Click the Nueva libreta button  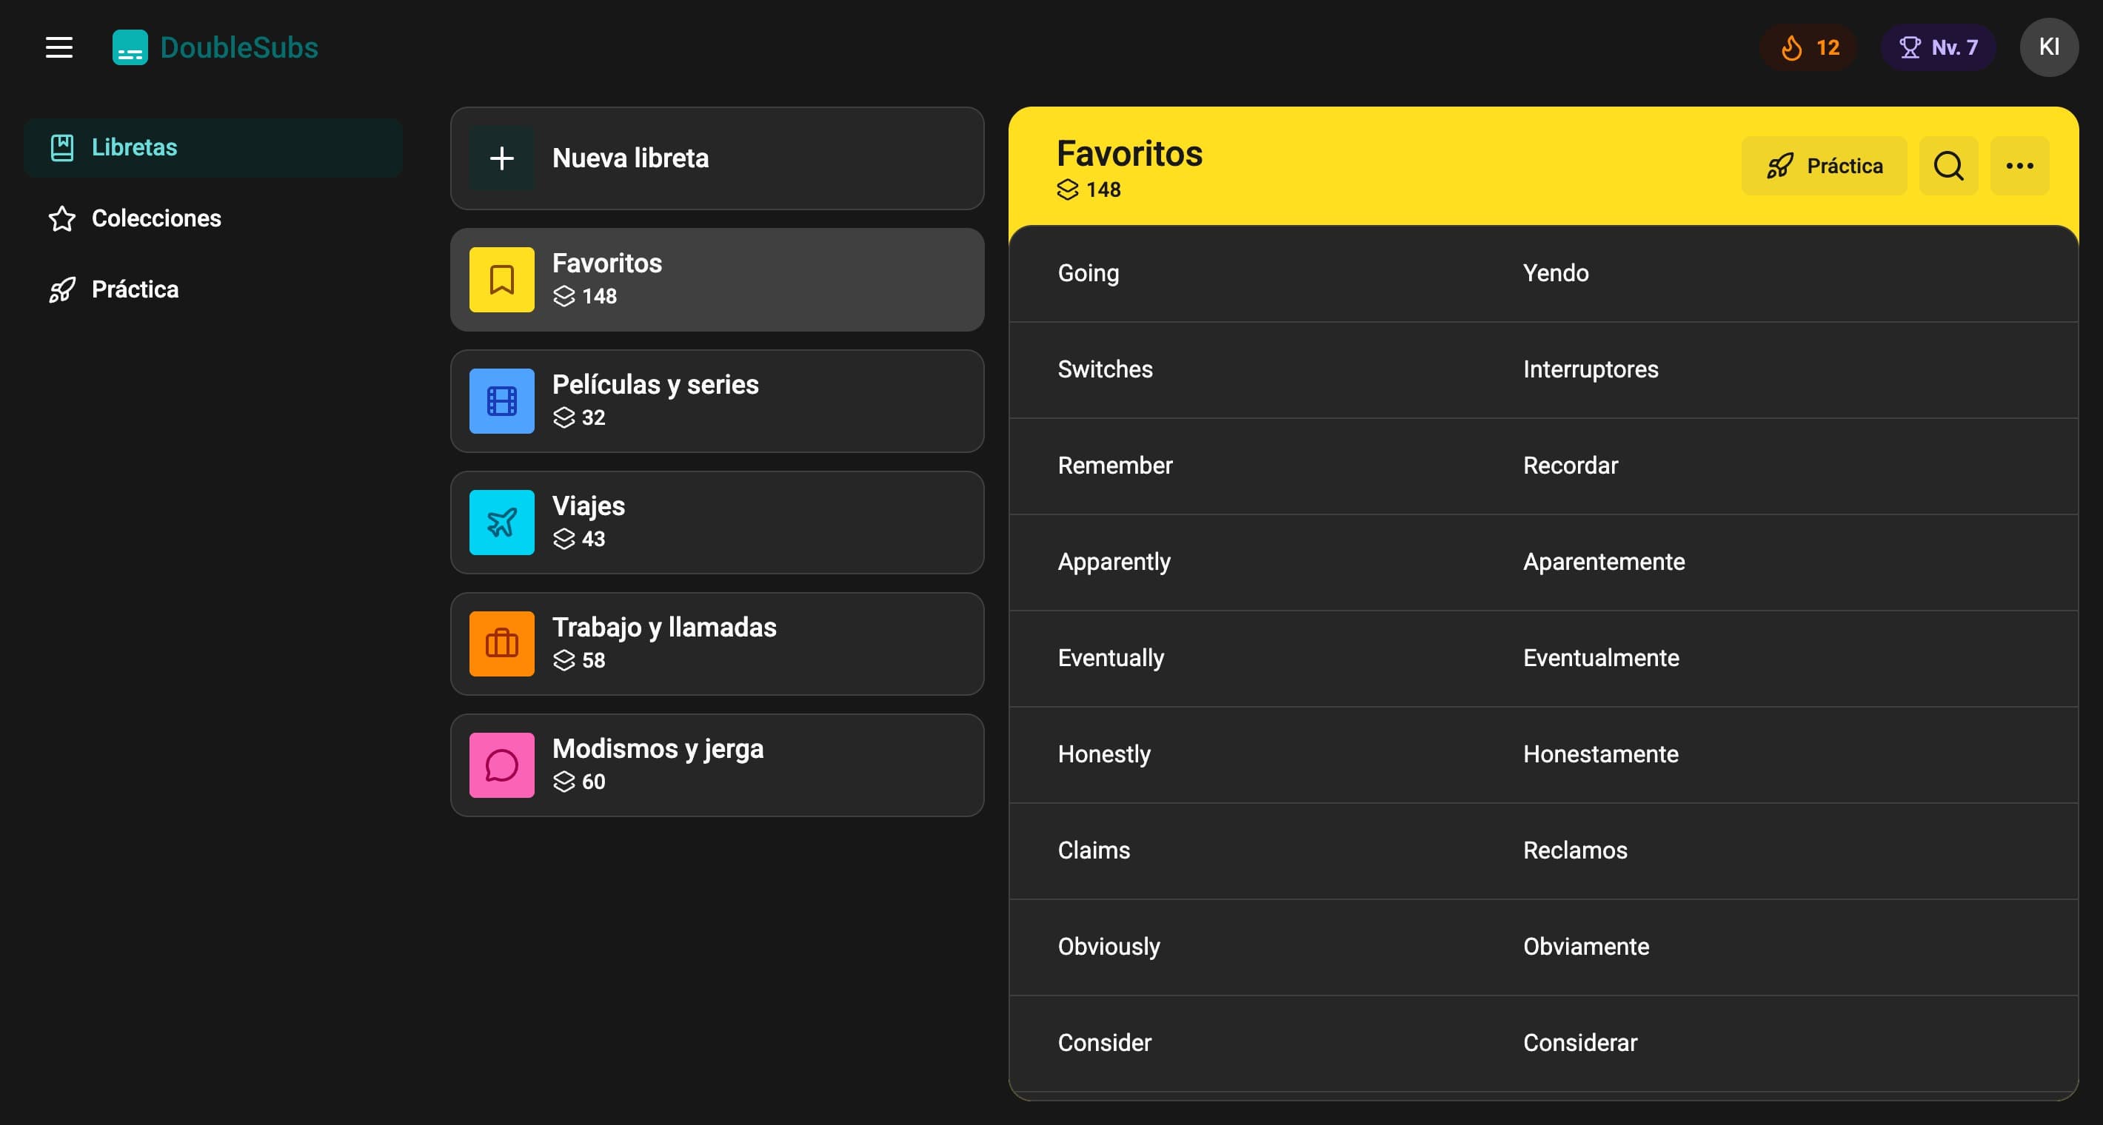pyautogui.click(x=718, y=158)
